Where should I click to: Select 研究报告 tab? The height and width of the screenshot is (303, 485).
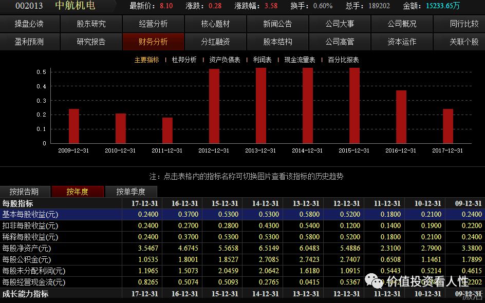point(91,42)
